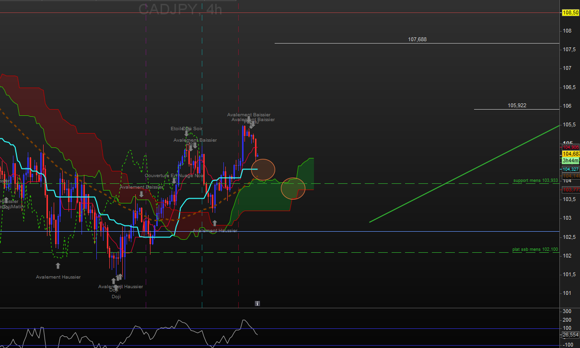
Task: Click the down arrow beneath the Etoile Du Soir label
Action: point(186,134)
